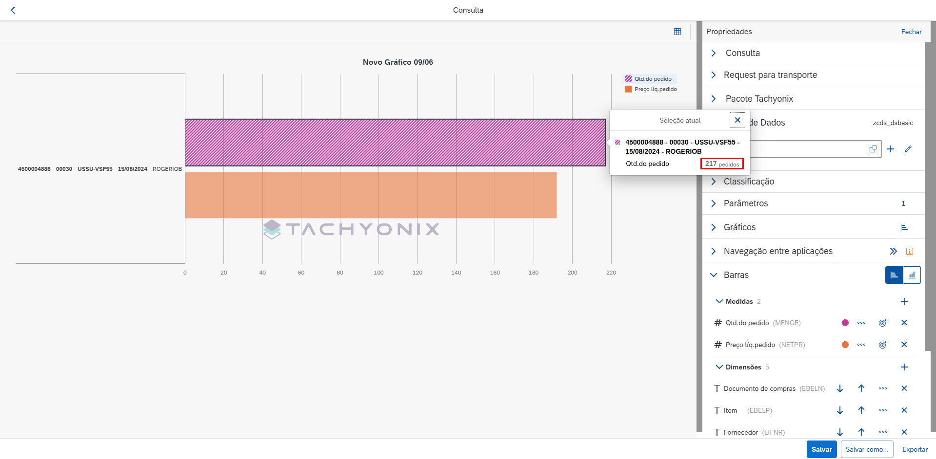Open target settings for Preço líq.pedido
The height and width of the screenshot is (459, 936).
(x=882, y=345)
